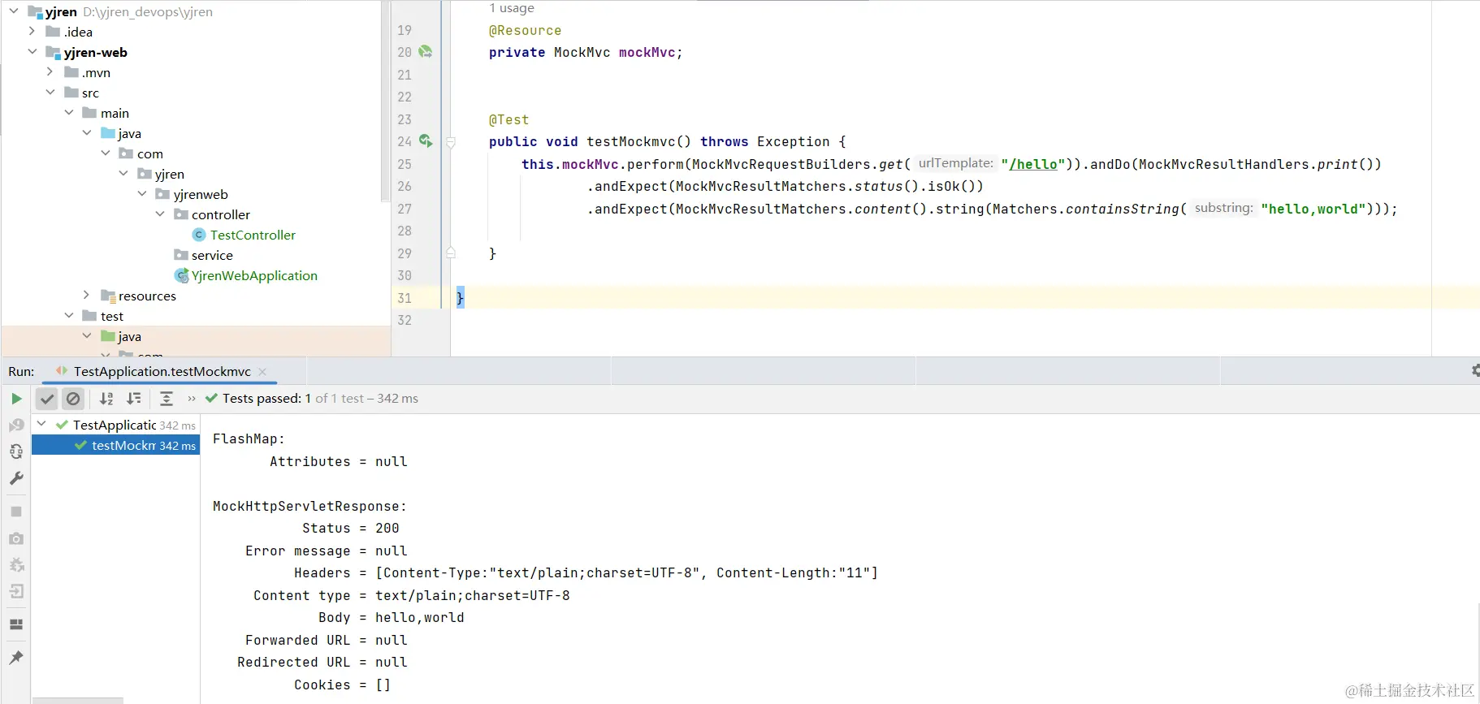Click fold end marker on line 29
Viewport: 1480px width, 704px height.
451,253
